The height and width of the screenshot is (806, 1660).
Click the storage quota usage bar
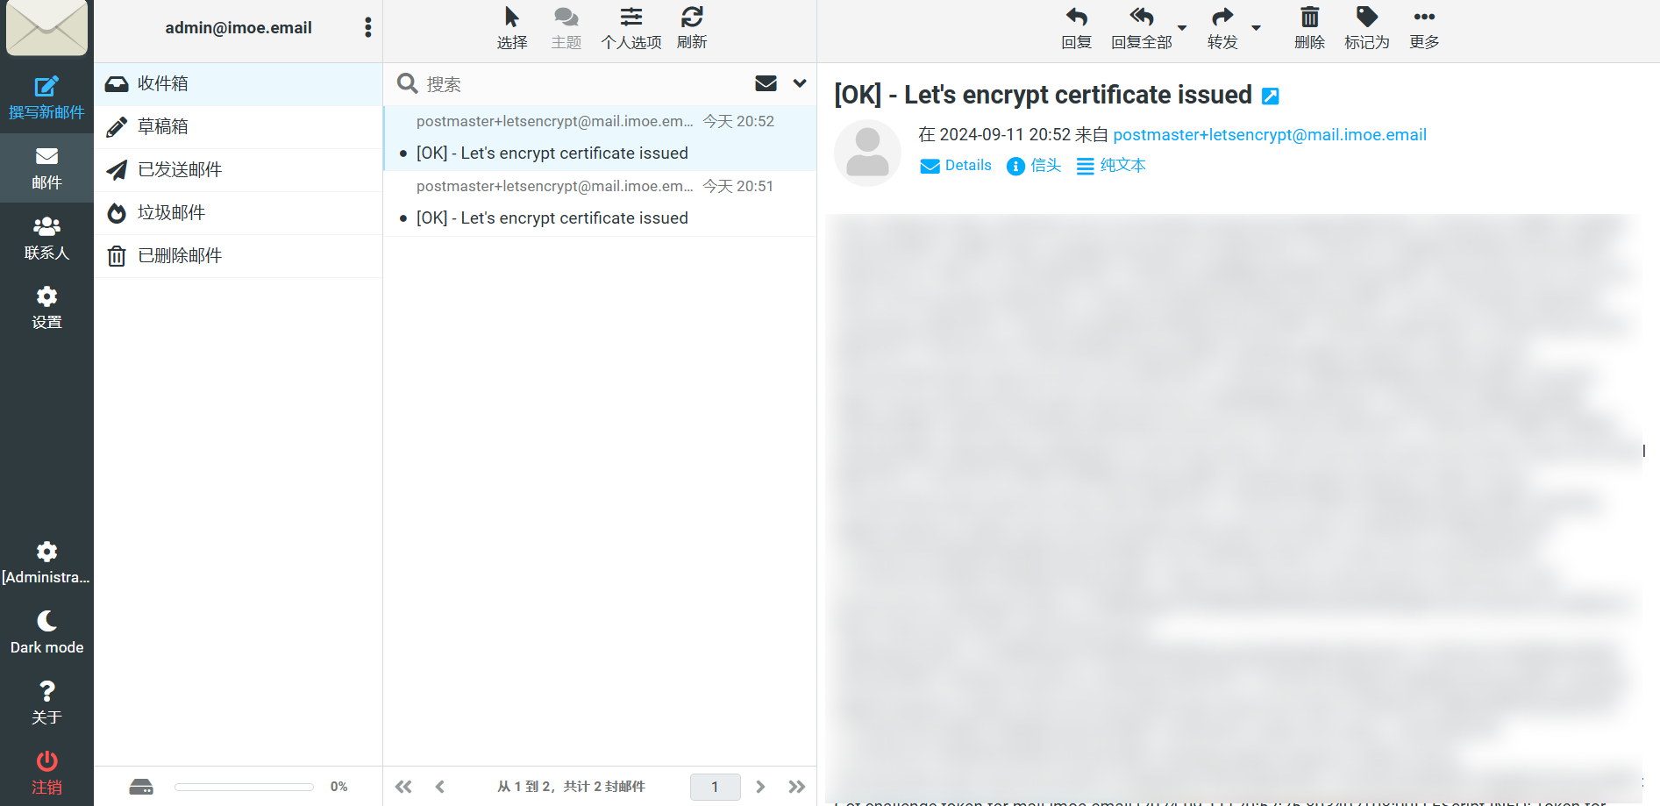244,787
